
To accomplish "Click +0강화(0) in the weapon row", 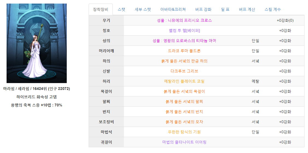I will pos(285,20).
